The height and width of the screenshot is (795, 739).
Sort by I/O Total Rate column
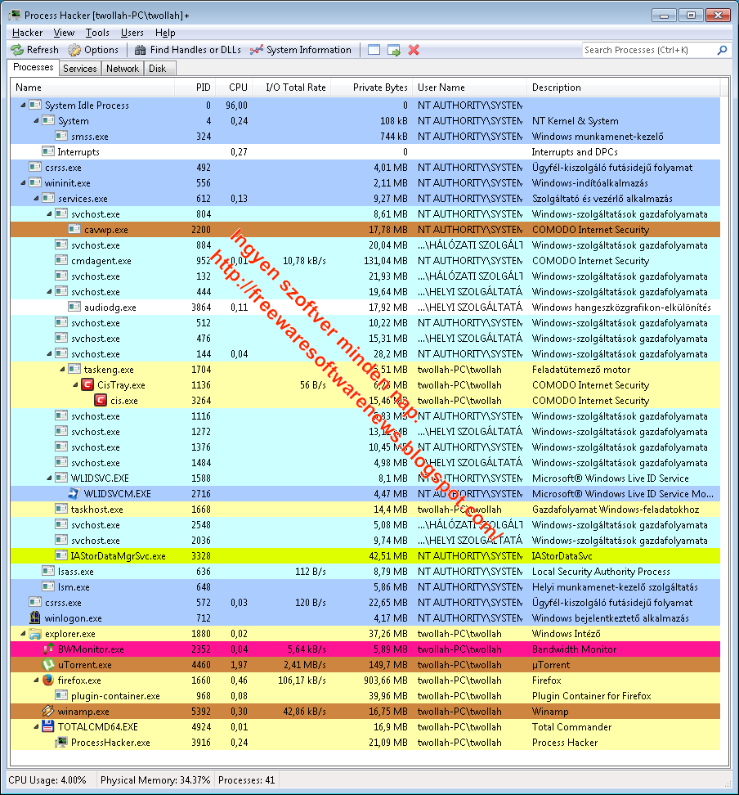tap(292, 88)
